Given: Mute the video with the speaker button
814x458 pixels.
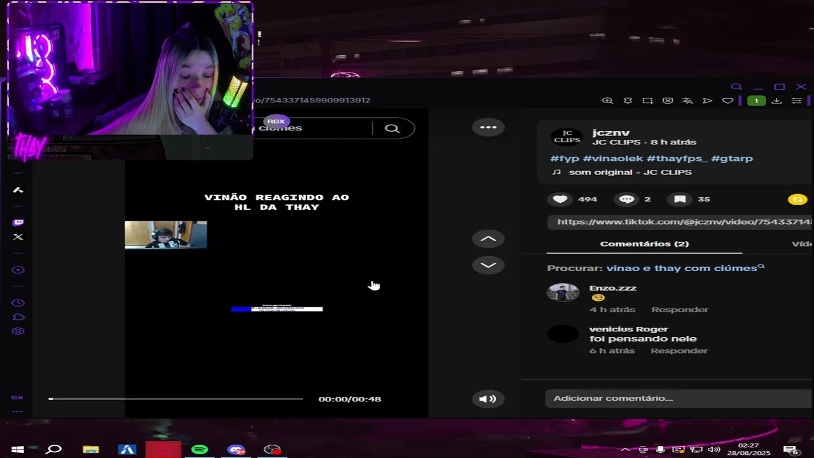Looking at the screenshot, I should pyautogui.click(x=488, y=399).
